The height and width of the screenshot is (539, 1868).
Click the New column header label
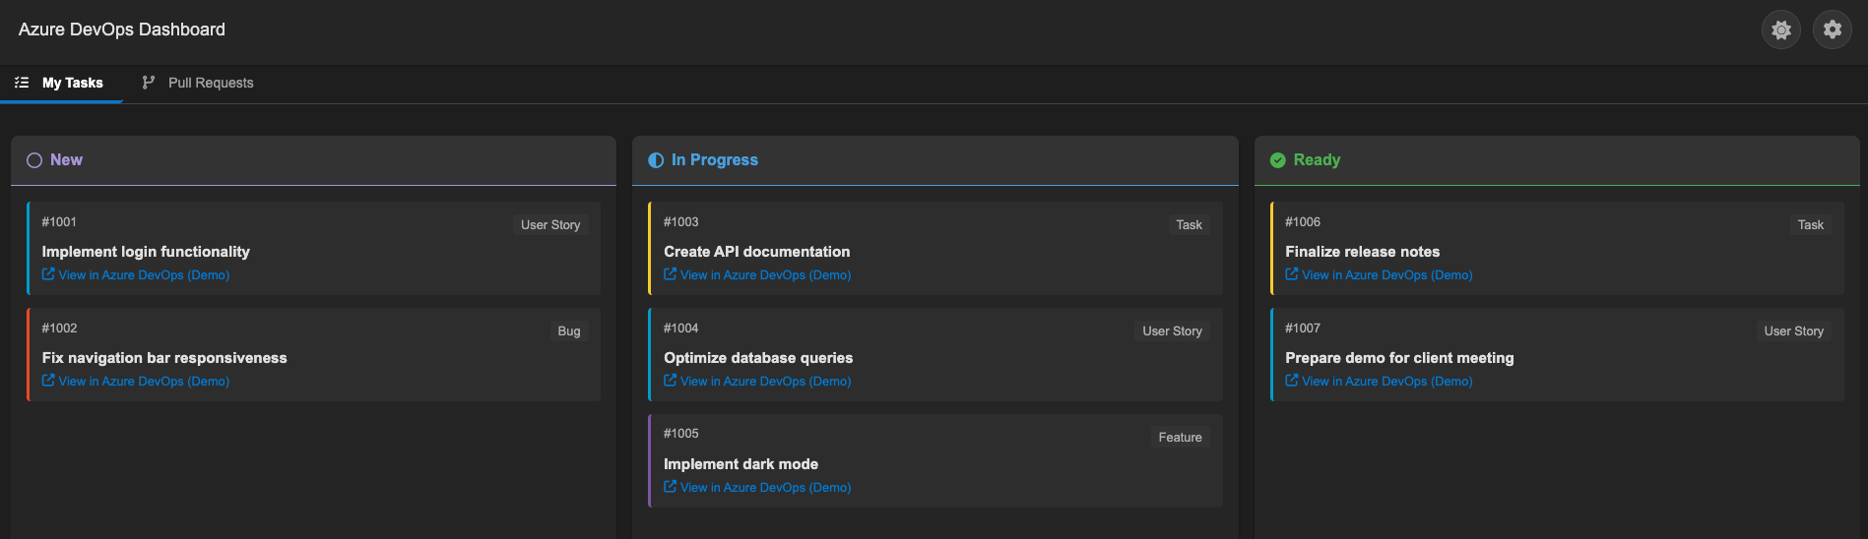click(66, 160)
